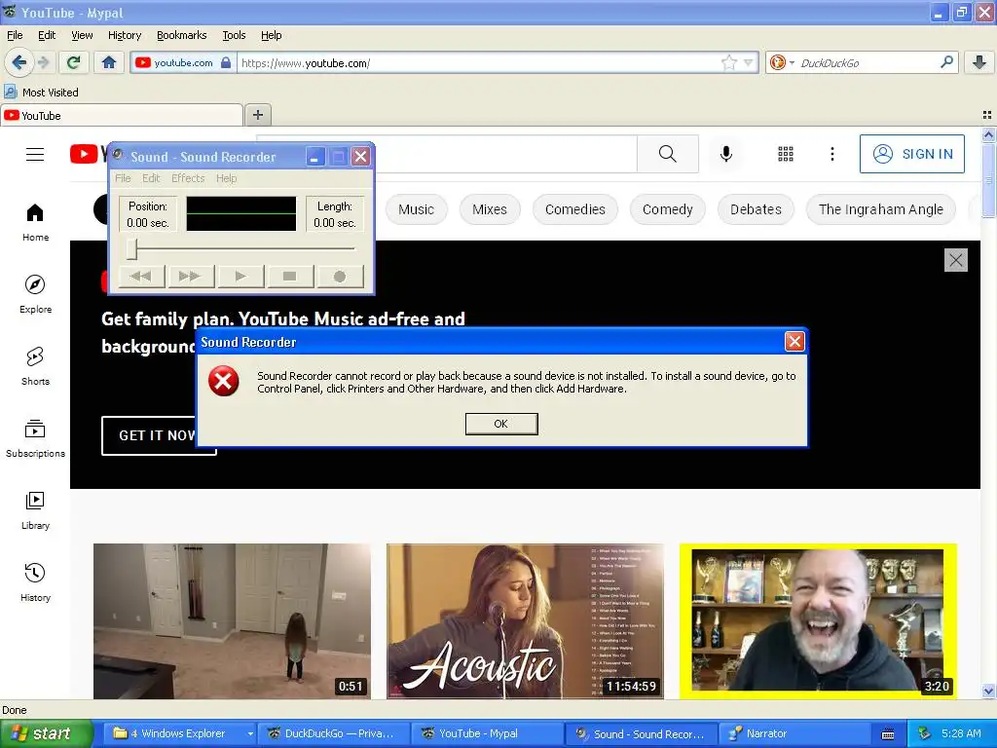Click the browser Forward arrow
Image resolution: width=997 pixels, height=748 pixels.
coord(43,62)
